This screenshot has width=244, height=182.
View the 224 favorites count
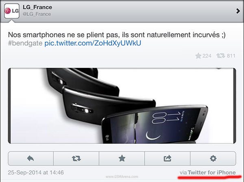(207, 56)
